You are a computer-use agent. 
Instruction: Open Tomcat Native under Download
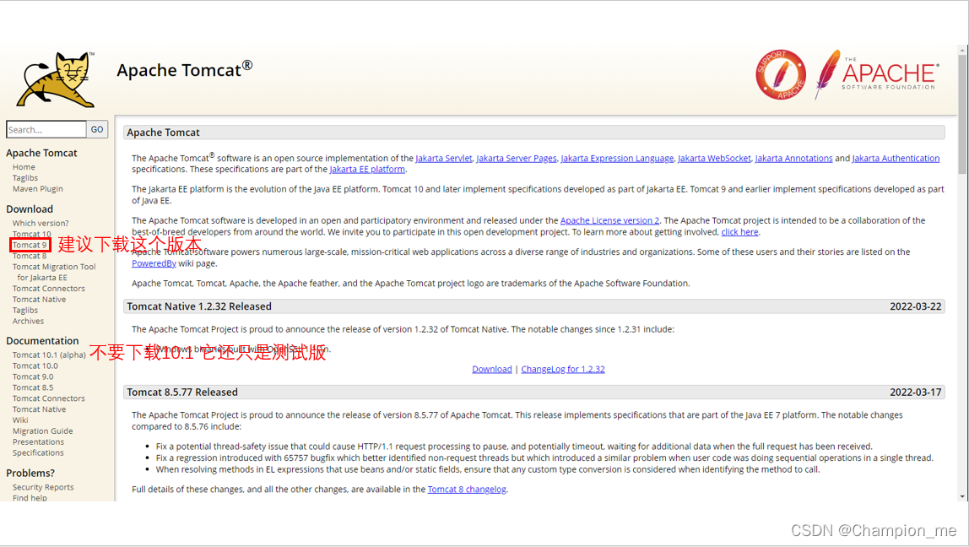(x=40, y=299)
